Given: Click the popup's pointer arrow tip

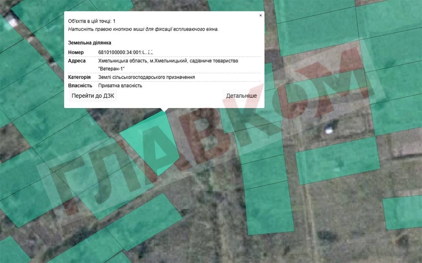Looking at the screenshot, I should [x=165, y=112].
